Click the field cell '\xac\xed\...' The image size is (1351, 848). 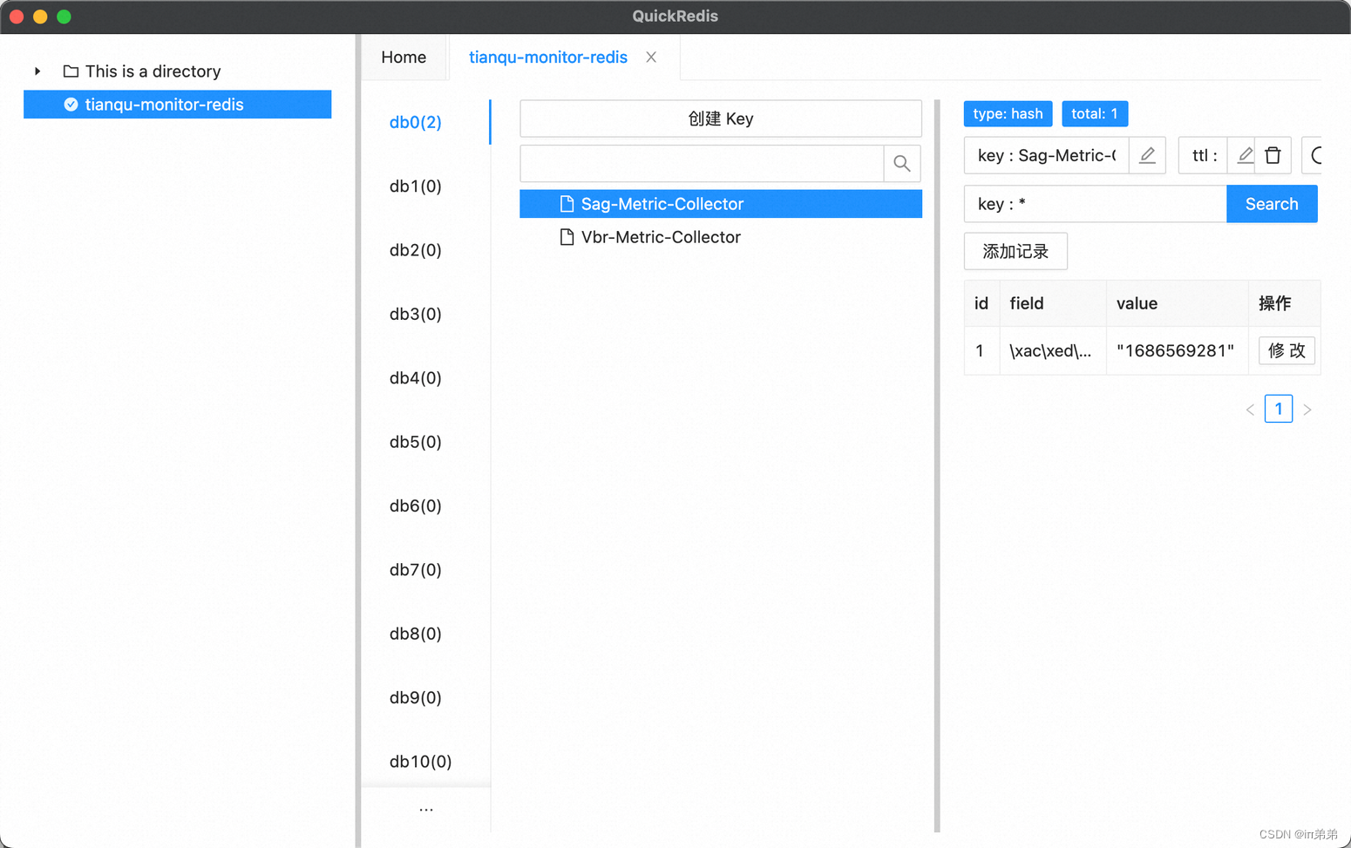1053,350
